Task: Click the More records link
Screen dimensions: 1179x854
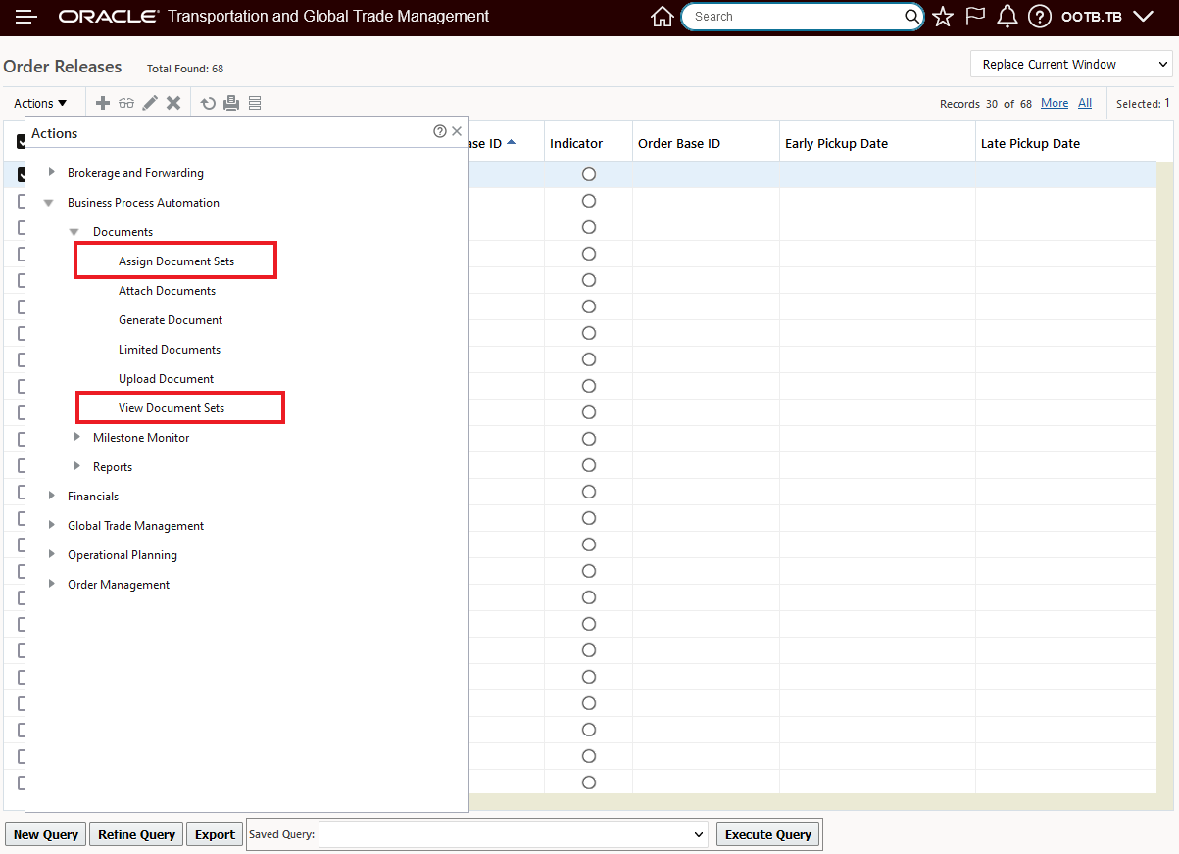Action: click(1055, 103)
